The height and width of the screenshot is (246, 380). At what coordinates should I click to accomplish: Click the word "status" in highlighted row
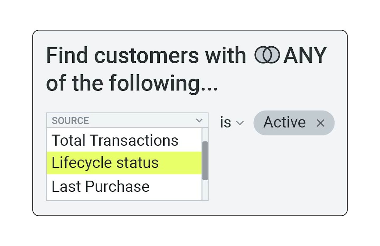point(137,163)
